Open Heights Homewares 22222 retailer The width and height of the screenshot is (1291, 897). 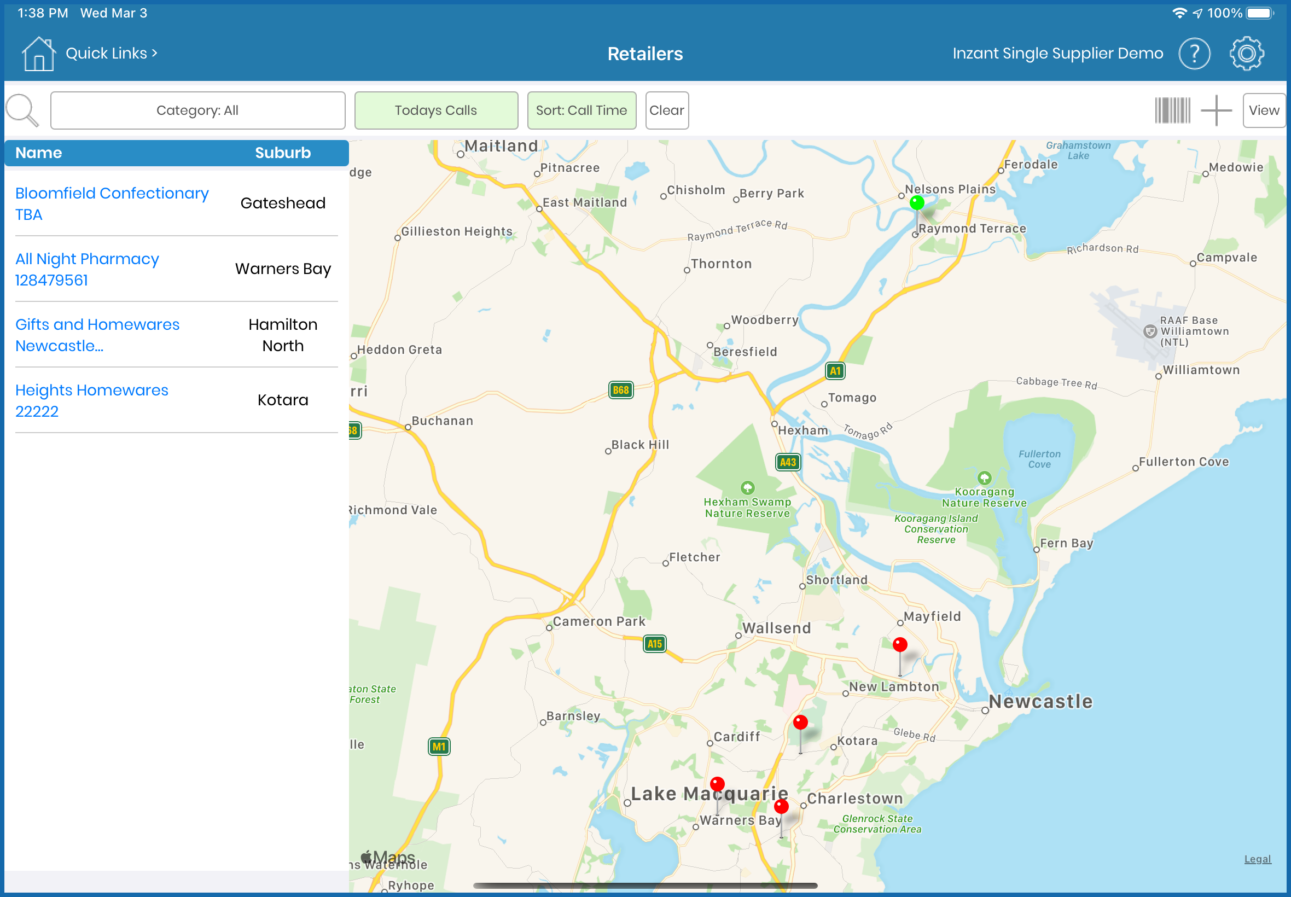(91, 400)
